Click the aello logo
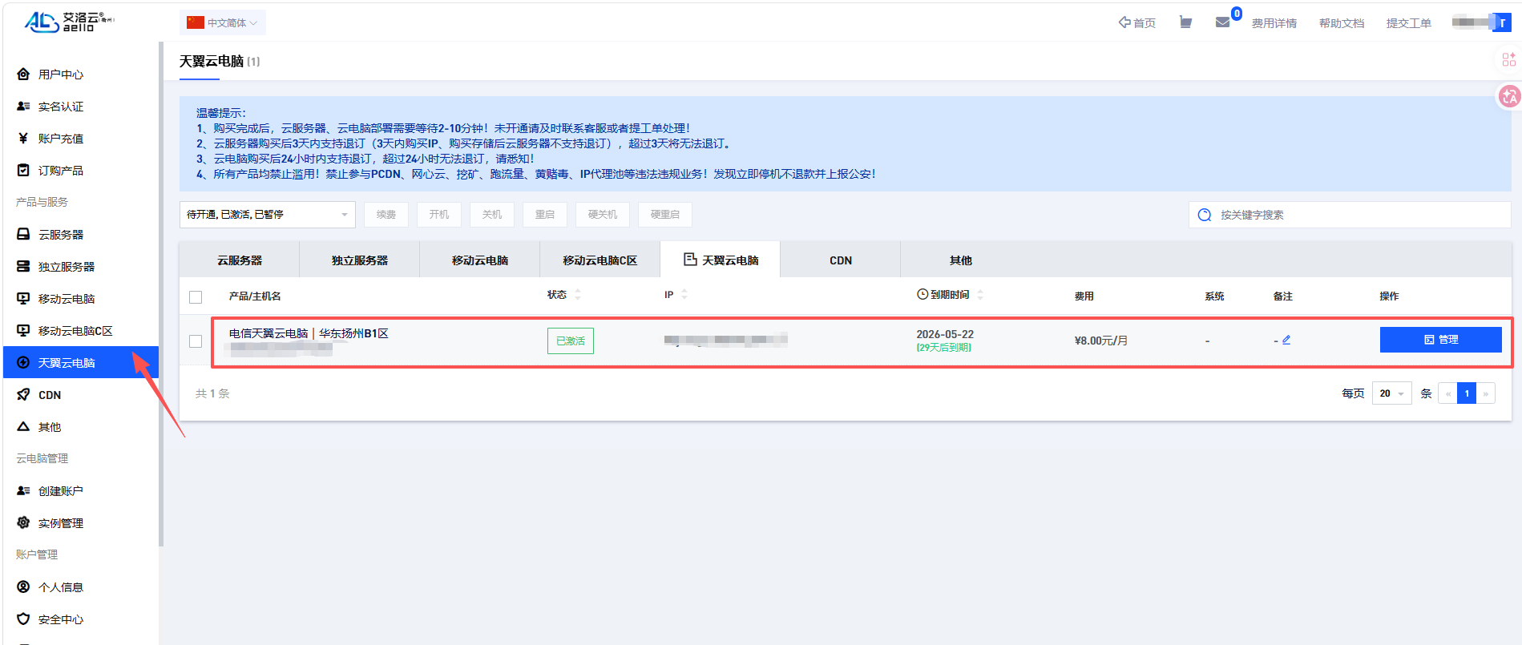This screenshot has height=645, width=1522. coord(68,22)
